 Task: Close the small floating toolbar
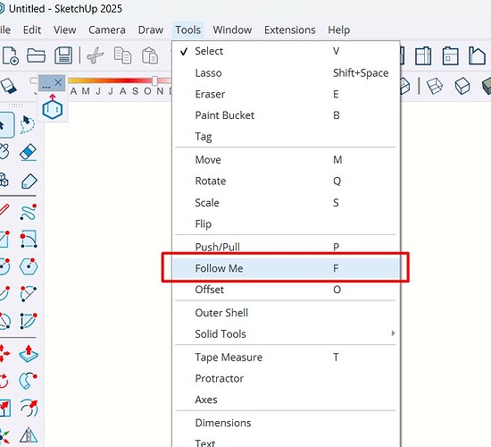(x=58, y=82)
